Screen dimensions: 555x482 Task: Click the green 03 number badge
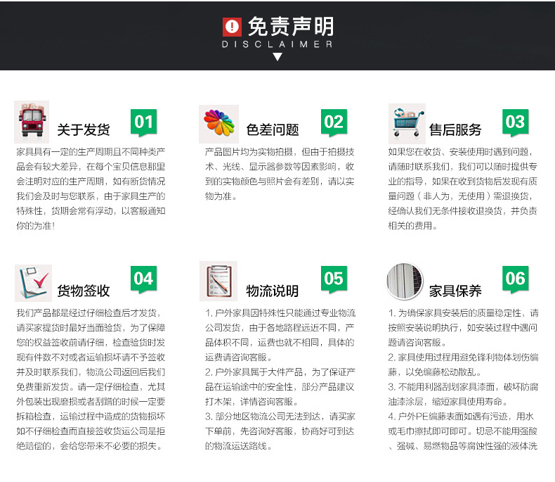[515, 123]
